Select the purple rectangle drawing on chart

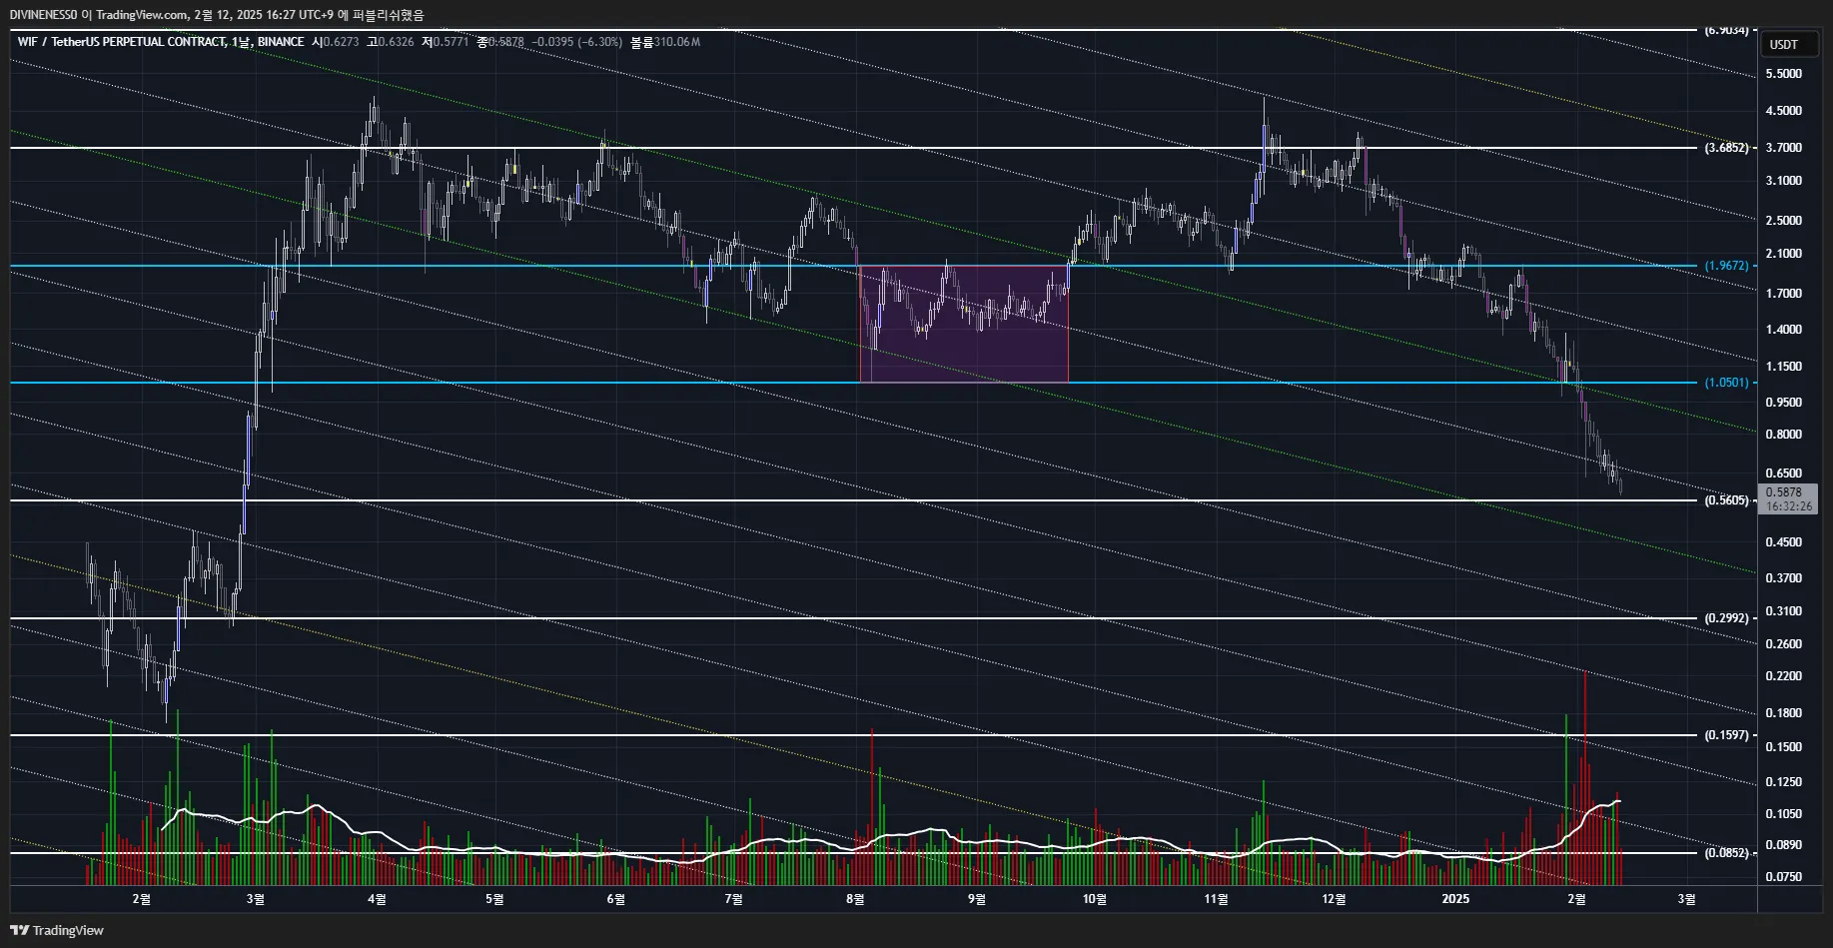pyautogui.click(x=964, y=324)
